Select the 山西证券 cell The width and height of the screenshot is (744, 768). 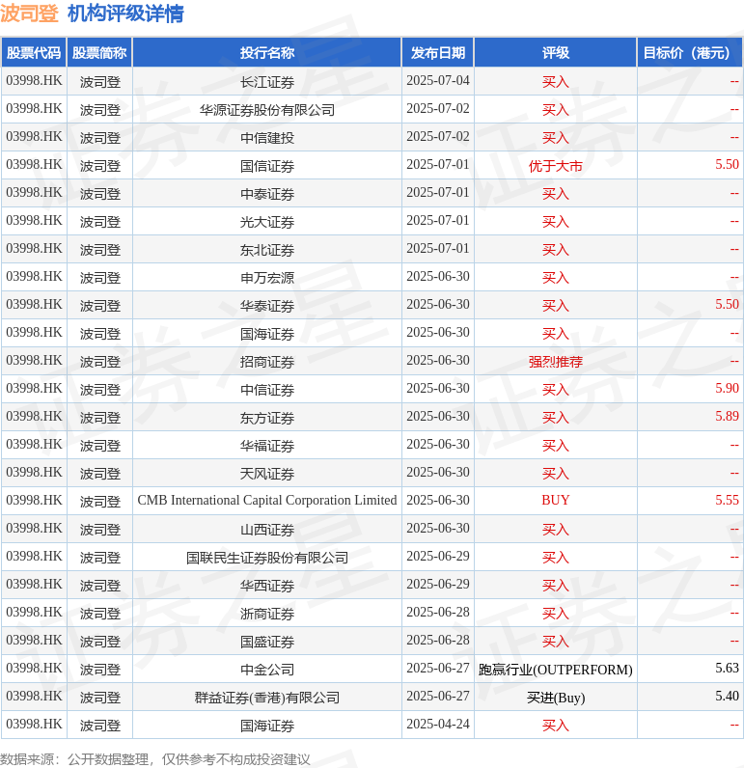(x=267, y=529)
